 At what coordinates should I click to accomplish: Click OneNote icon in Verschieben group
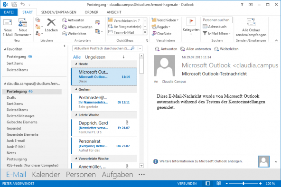154,33
